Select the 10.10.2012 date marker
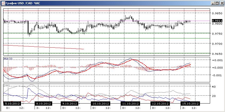Image resolution: width=225 pixels, height=112 pixels. coord(100,103)
